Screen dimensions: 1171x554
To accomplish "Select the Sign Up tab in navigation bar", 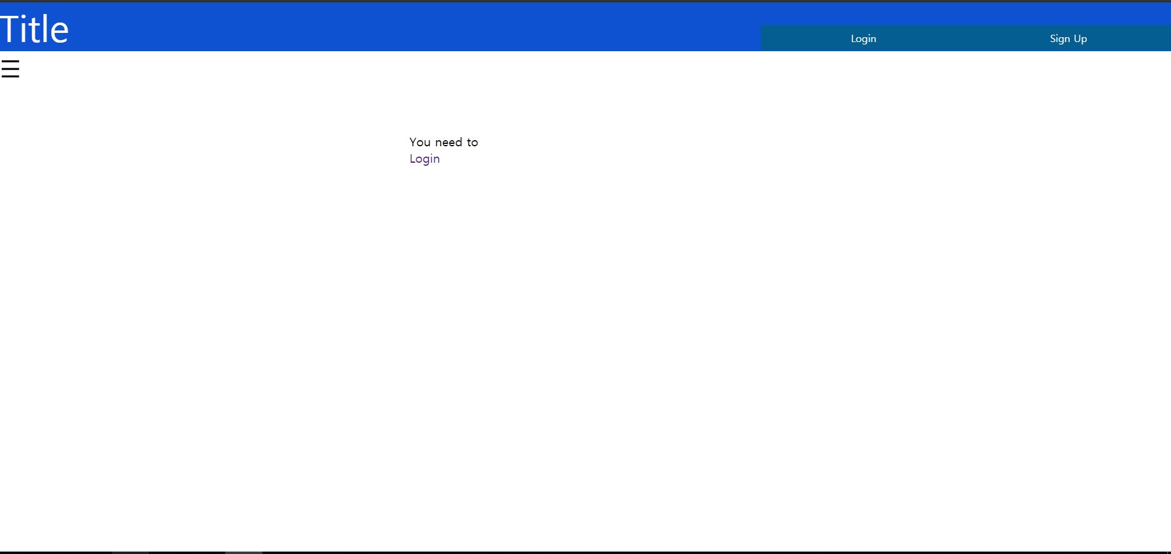I will point(1068,38).
